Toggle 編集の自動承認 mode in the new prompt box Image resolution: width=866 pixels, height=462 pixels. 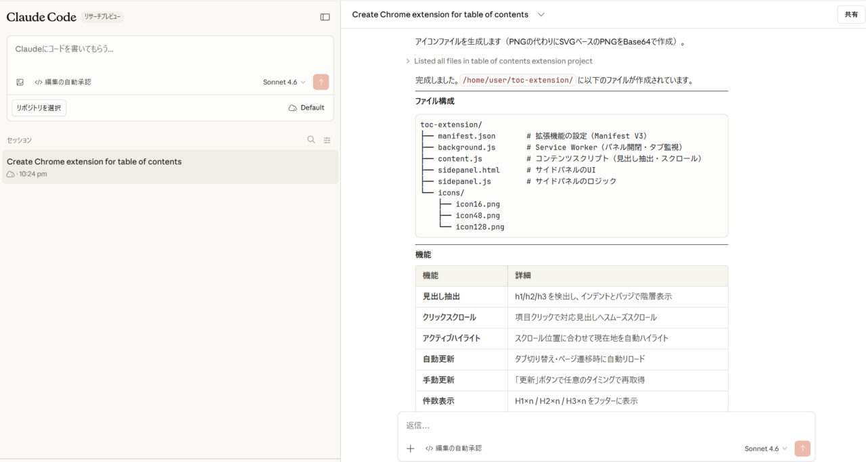[x=62, y=83]
